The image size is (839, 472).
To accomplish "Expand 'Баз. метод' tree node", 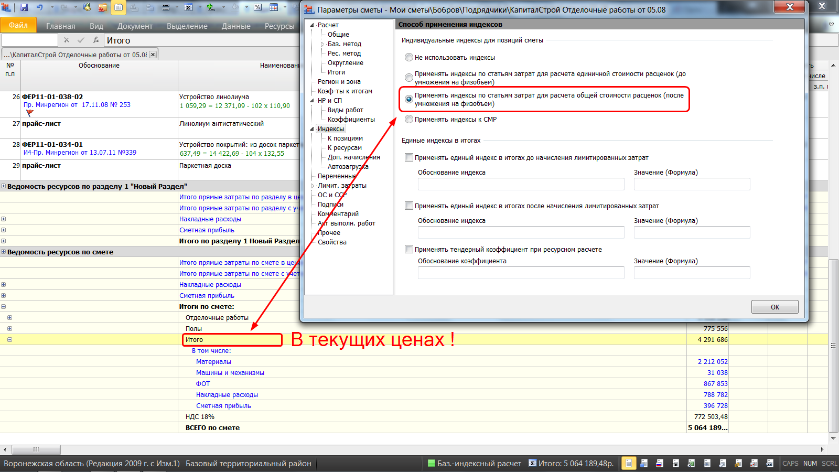I will point(322,44).
